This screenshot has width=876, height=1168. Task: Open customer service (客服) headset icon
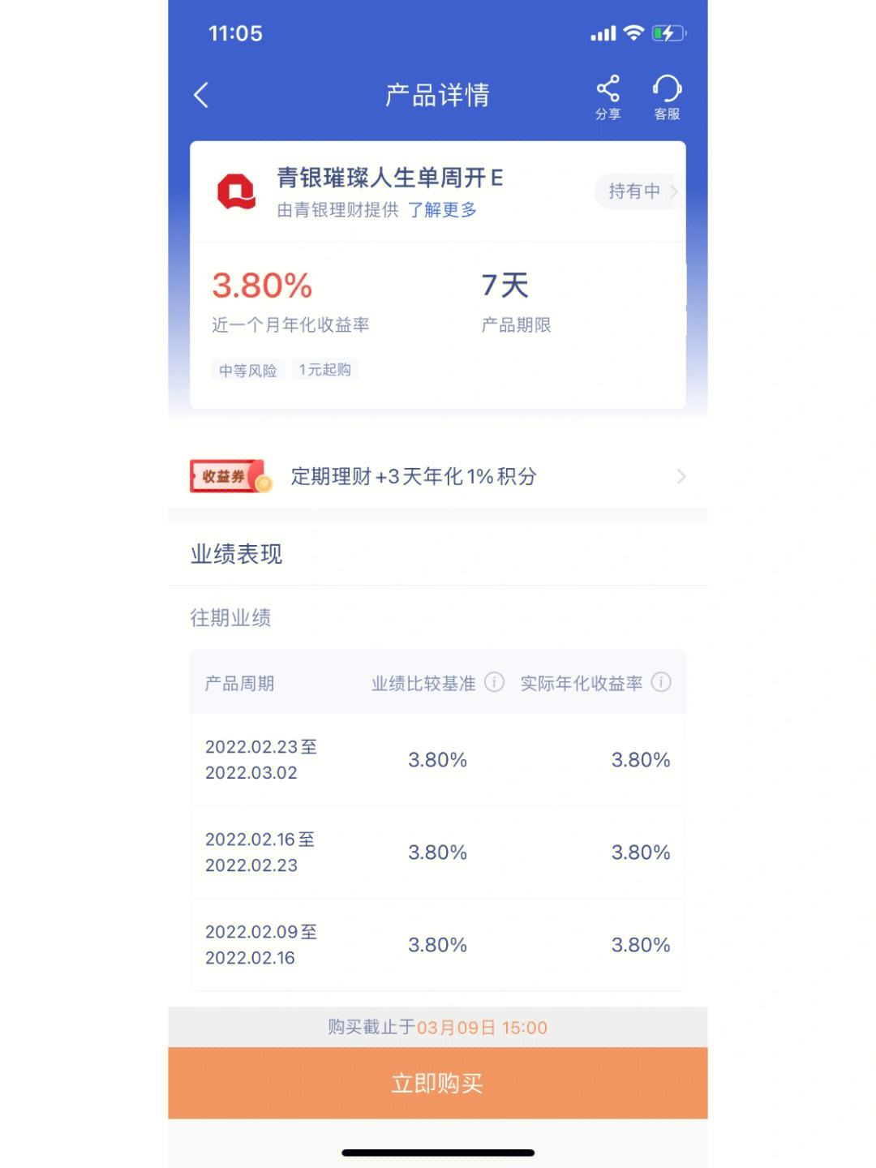(667, 89)
